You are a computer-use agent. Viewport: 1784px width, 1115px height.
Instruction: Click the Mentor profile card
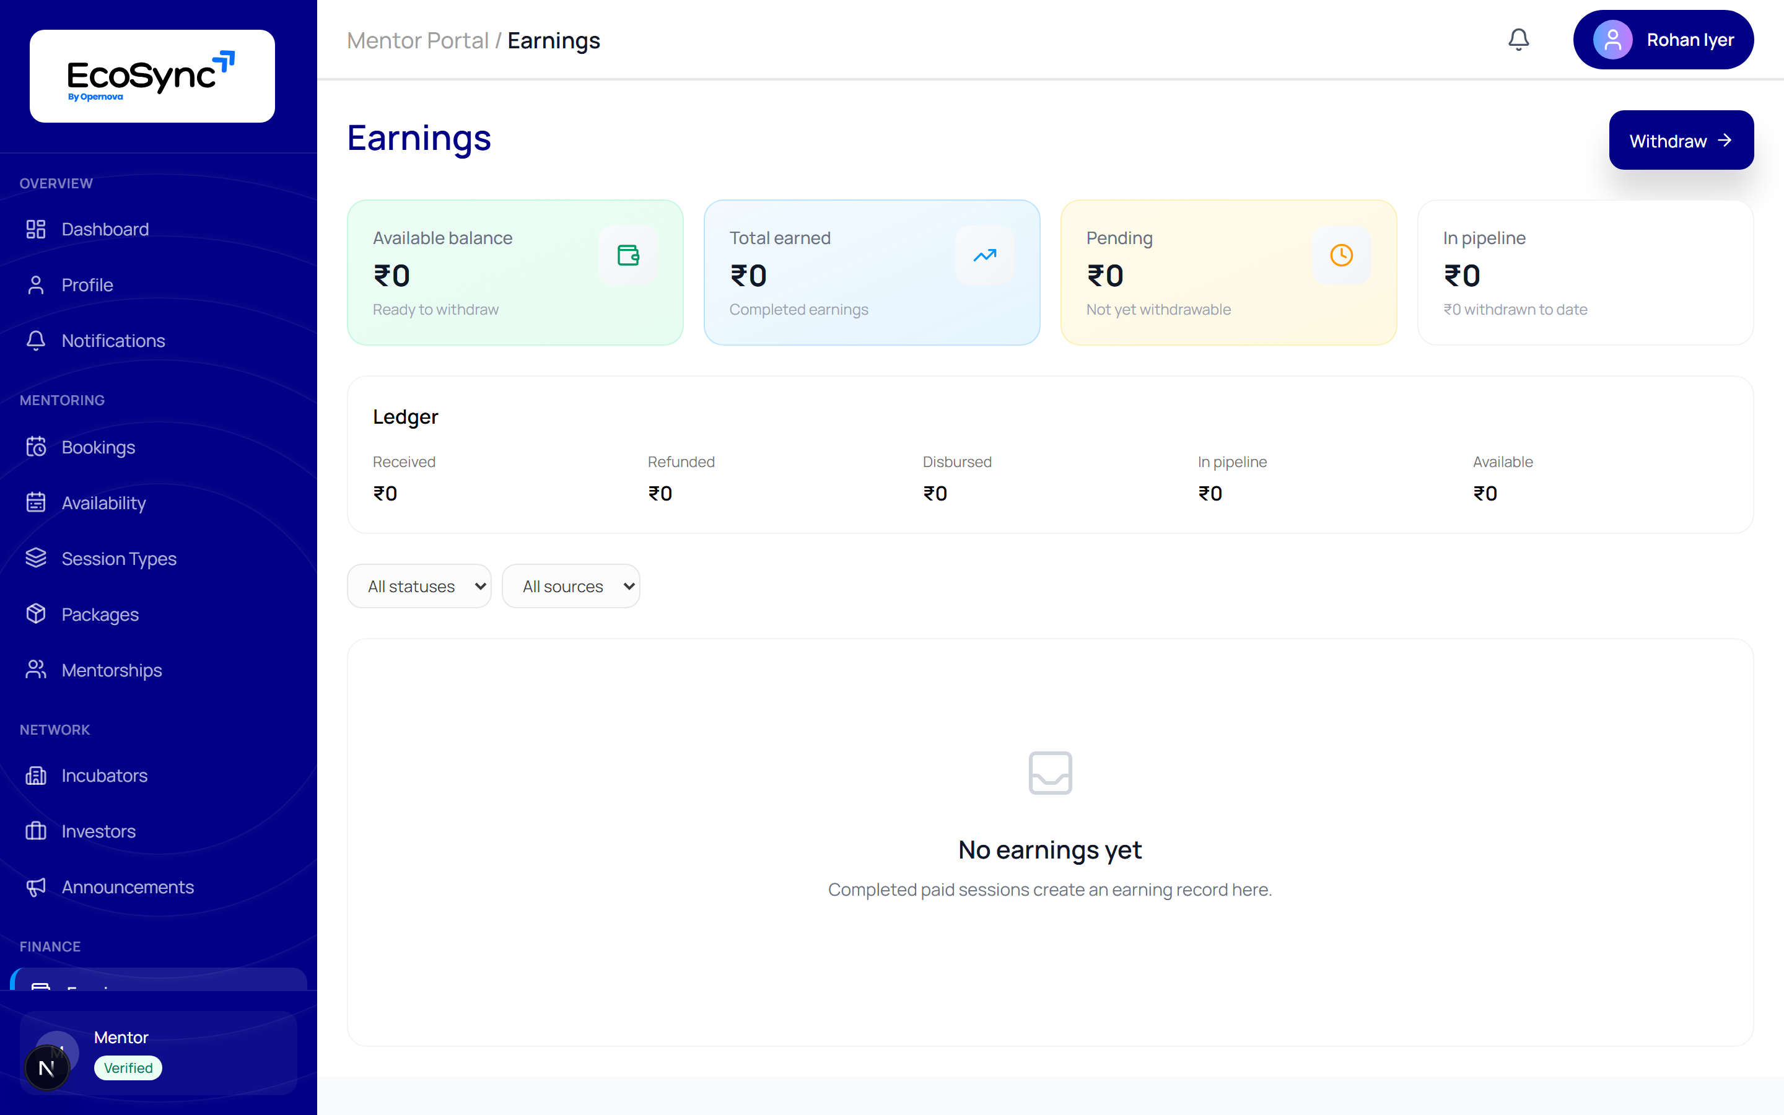pos(159,1053)
